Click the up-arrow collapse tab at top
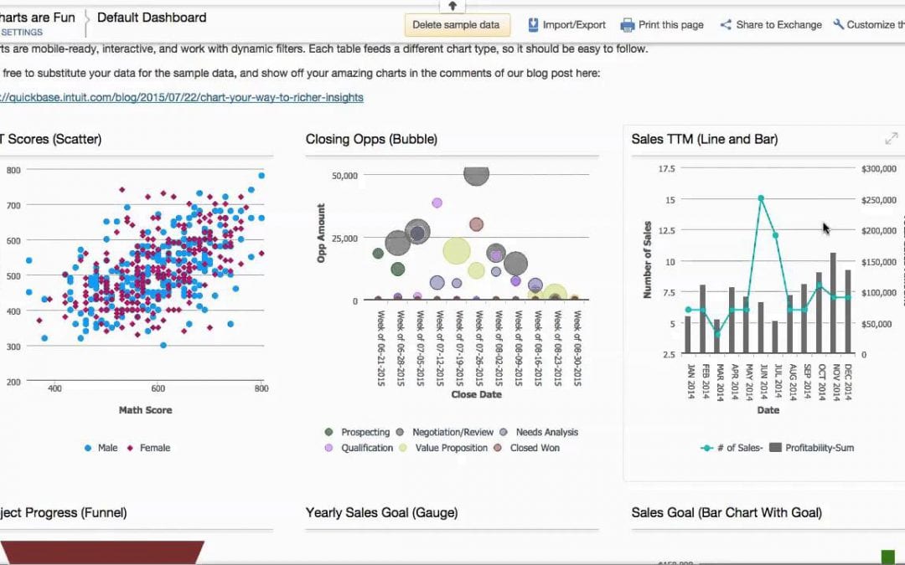 (x=452, y=6)
